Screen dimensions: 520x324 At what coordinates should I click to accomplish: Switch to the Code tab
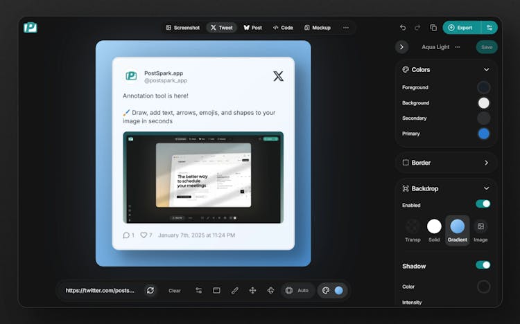tap(283, 28)
